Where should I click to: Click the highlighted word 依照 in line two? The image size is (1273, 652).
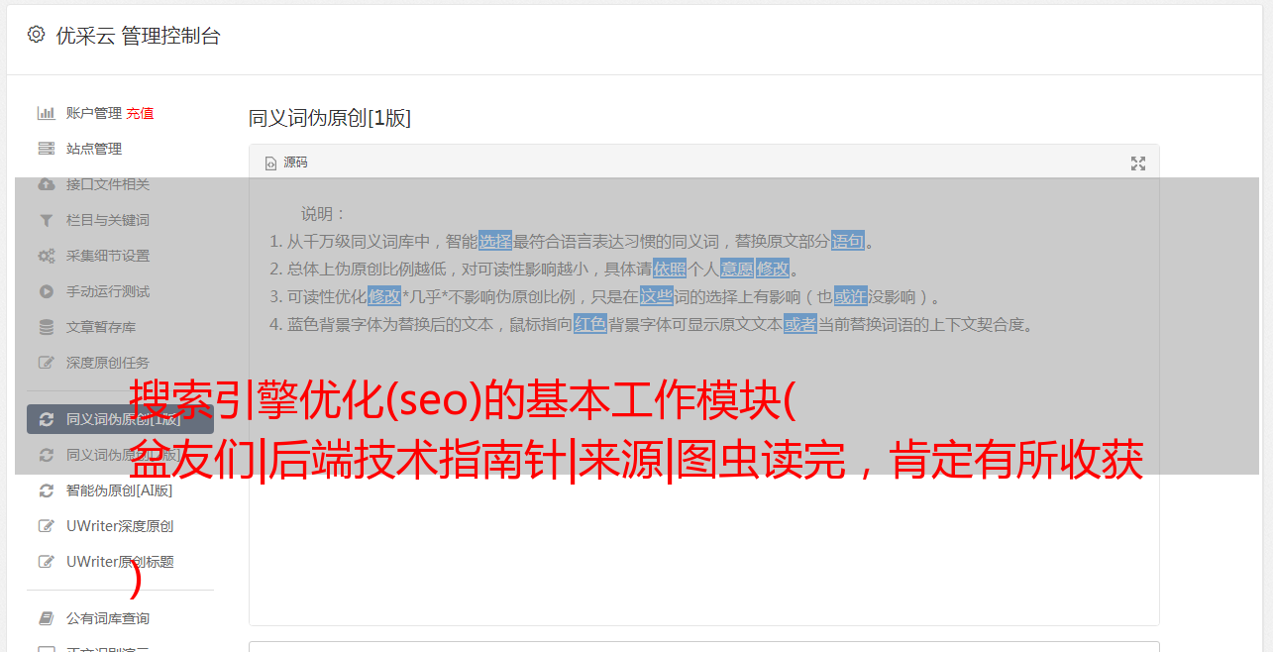point(669,269)
